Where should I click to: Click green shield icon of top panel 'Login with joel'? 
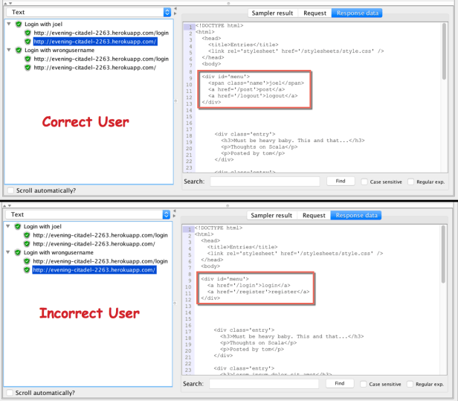[19, 25]
